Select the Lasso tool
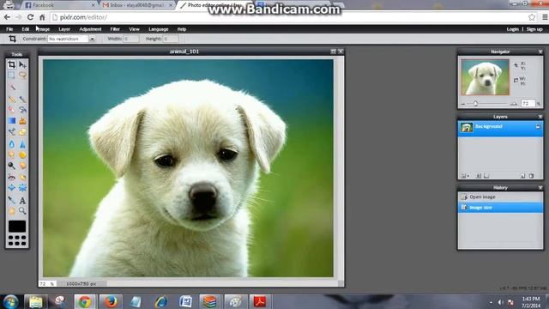Viewport: 549px width, 309px height. [22, 75]
